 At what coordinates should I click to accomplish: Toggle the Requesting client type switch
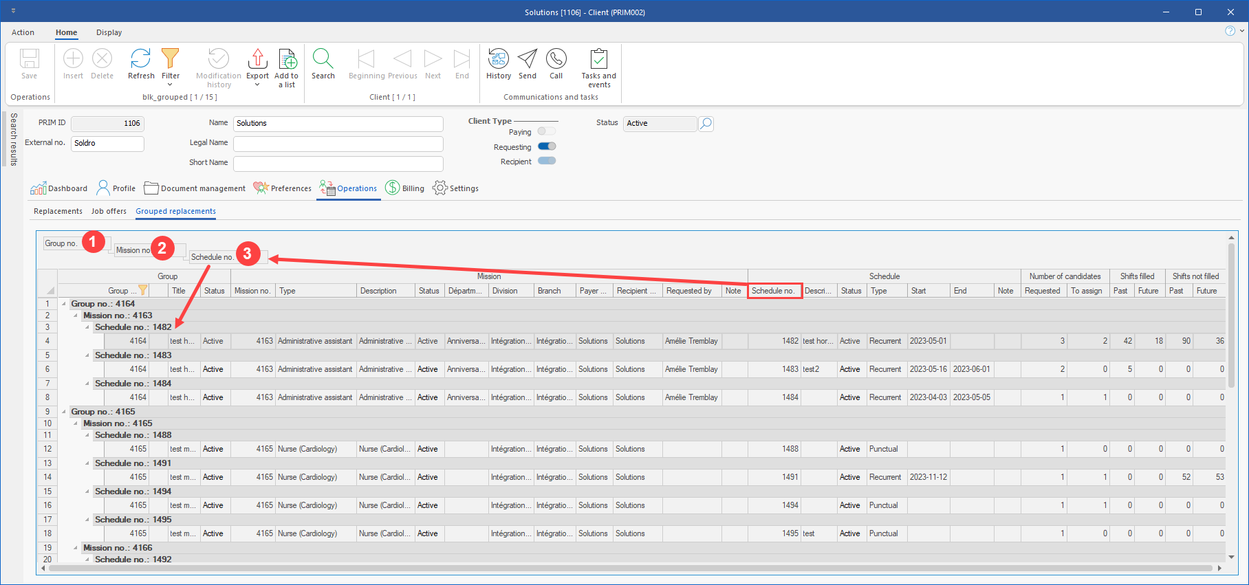pyautogui.click(x=547, y=146)
